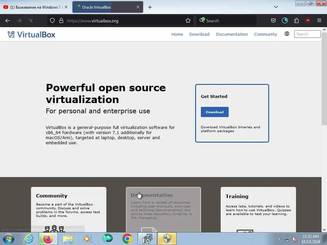Click the VirtualBox logo in page header
Viewport: 327px width, 245px height.
(31, 34)
